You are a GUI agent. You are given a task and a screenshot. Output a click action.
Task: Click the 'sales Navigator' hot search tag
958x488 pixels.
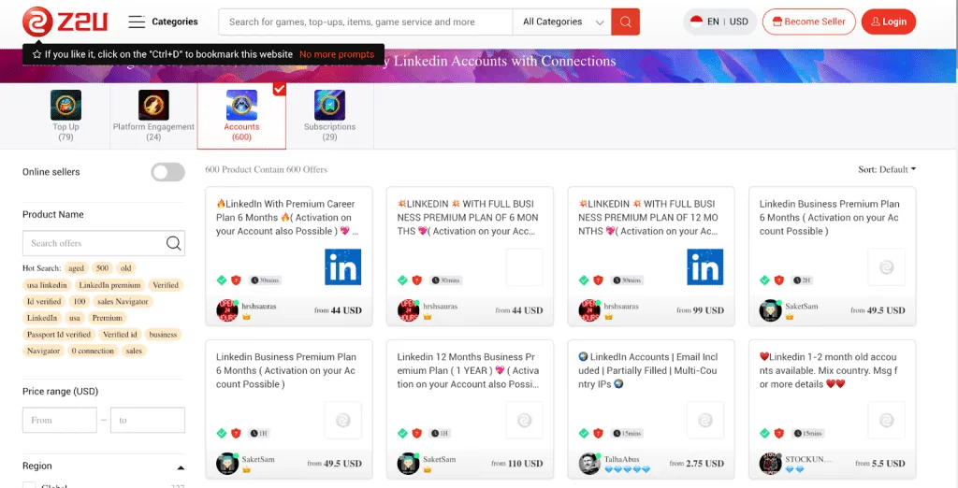pyautogui.click(x=123, y=301)
